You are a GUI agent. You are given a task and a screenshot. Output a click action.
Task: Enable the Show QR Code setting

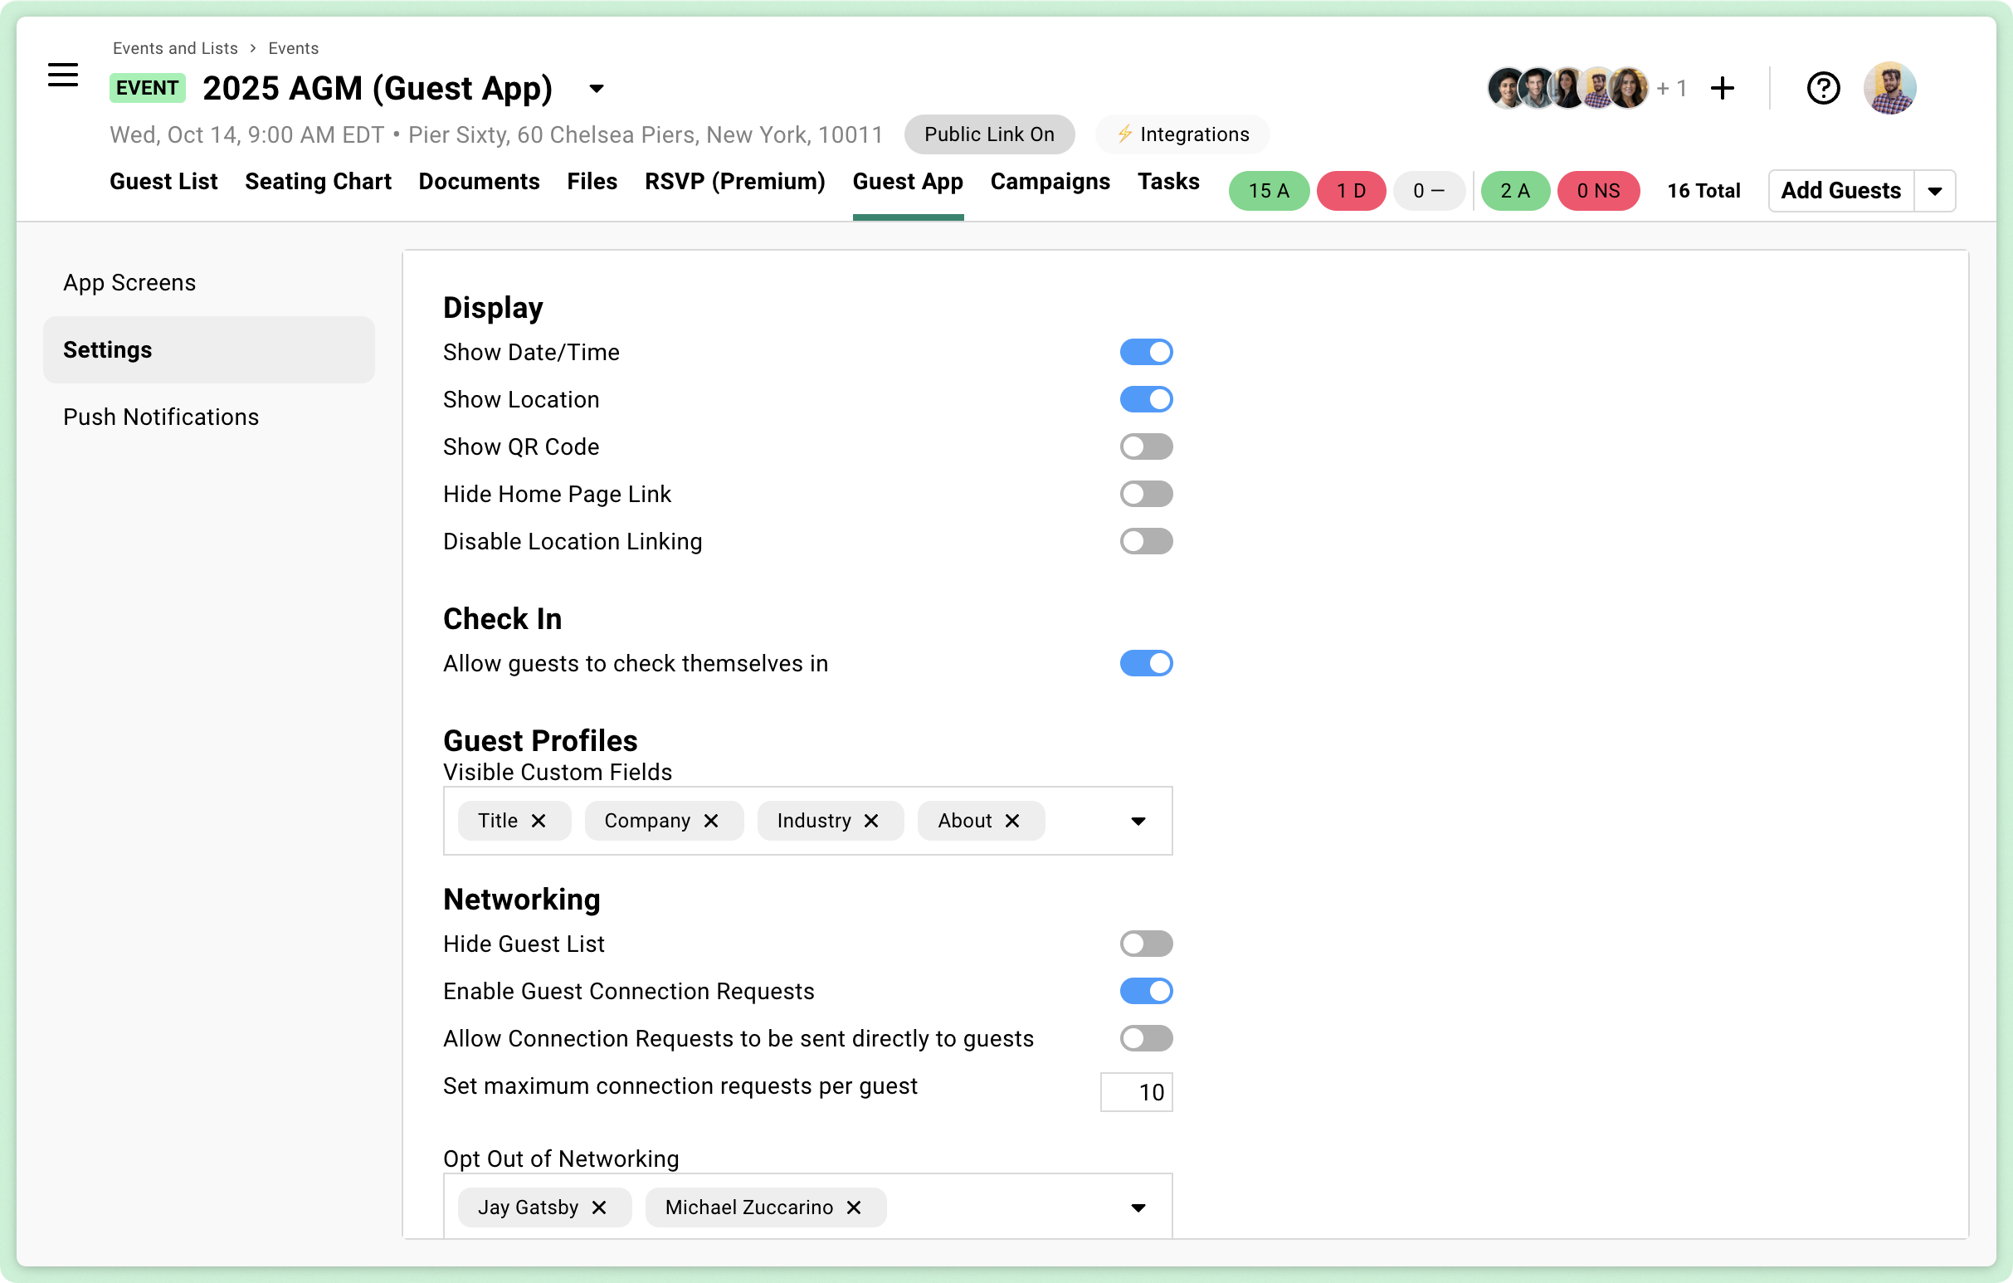click(1146, 446)
